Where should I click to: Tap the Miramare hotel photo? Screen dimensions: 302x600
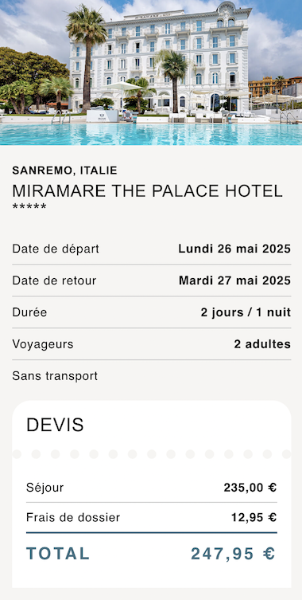[x=151, y=73]
